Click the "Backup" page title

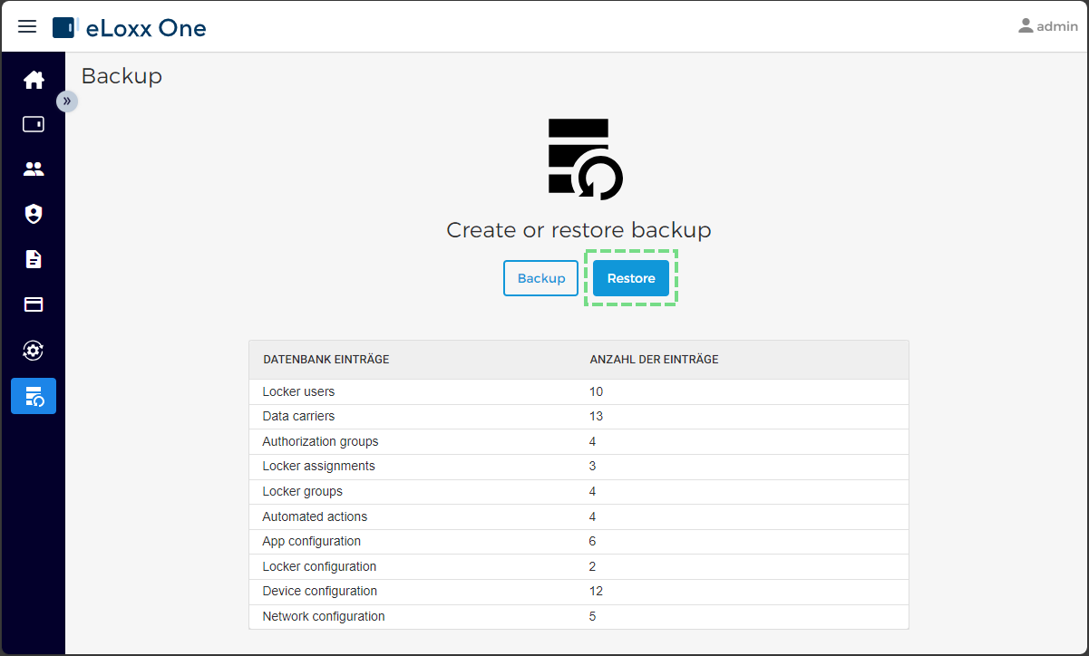(122, 76)
